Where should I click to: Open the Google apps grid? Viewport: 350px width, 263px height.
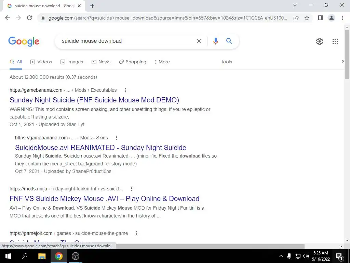tap(335, 41)
